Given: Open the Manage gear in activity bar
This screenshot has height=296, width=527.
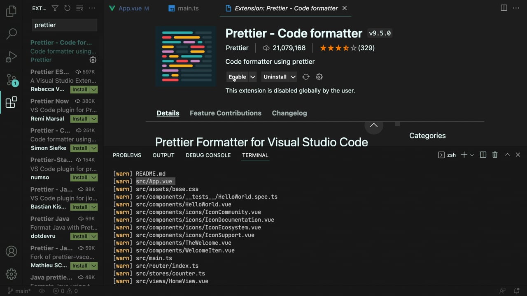Looking at the screenshot, I should 12,274.
